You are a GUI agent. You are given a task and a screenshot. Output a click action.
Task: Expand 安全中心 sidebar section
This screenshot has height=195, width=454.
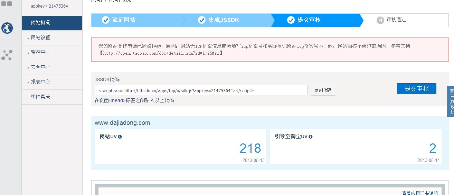coord(52,67)
